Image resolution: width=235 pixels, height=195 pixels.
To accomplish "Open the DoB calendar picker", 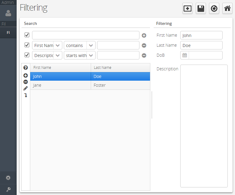I will tap(184, 55).
